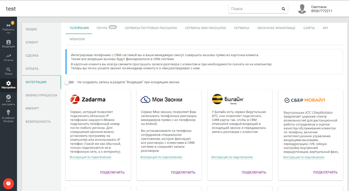Open the Как настроить compass icon

[x=8, y=99]
